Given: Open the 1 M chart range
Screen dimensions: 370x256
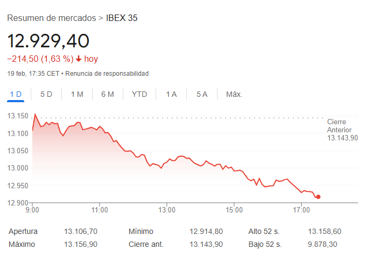Looking at the screenshot, I should click(76, 94).
